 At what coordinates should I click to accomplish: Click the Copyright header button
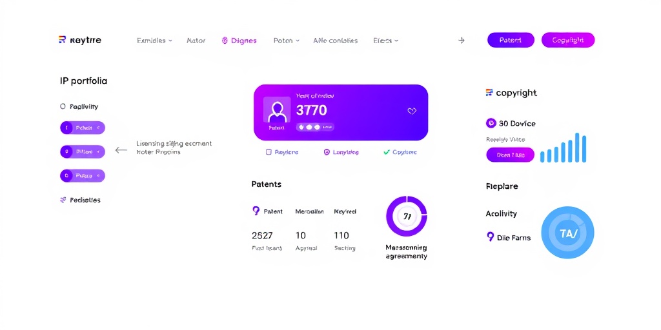[x=568, y=40]
